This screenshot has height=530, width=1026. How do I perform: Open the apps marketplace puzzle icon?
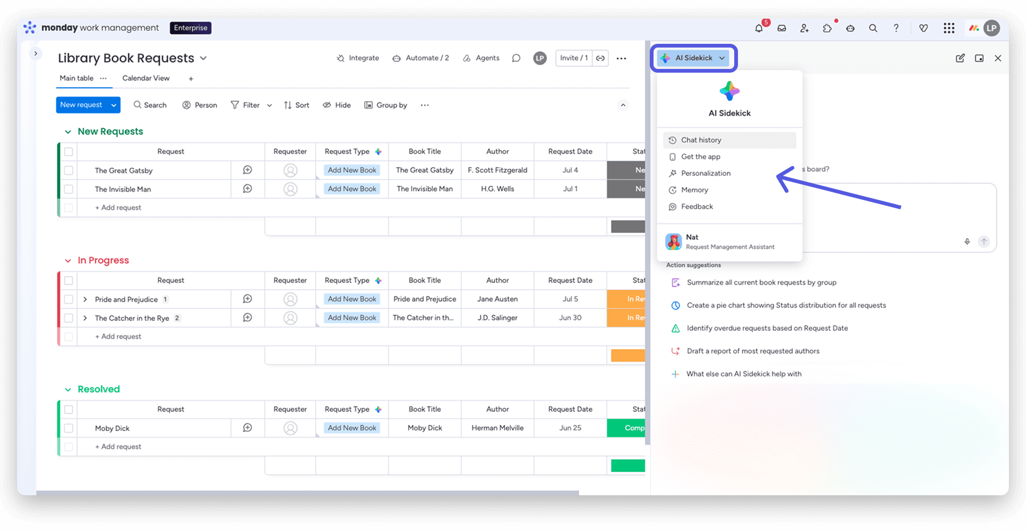coord(827,28)
